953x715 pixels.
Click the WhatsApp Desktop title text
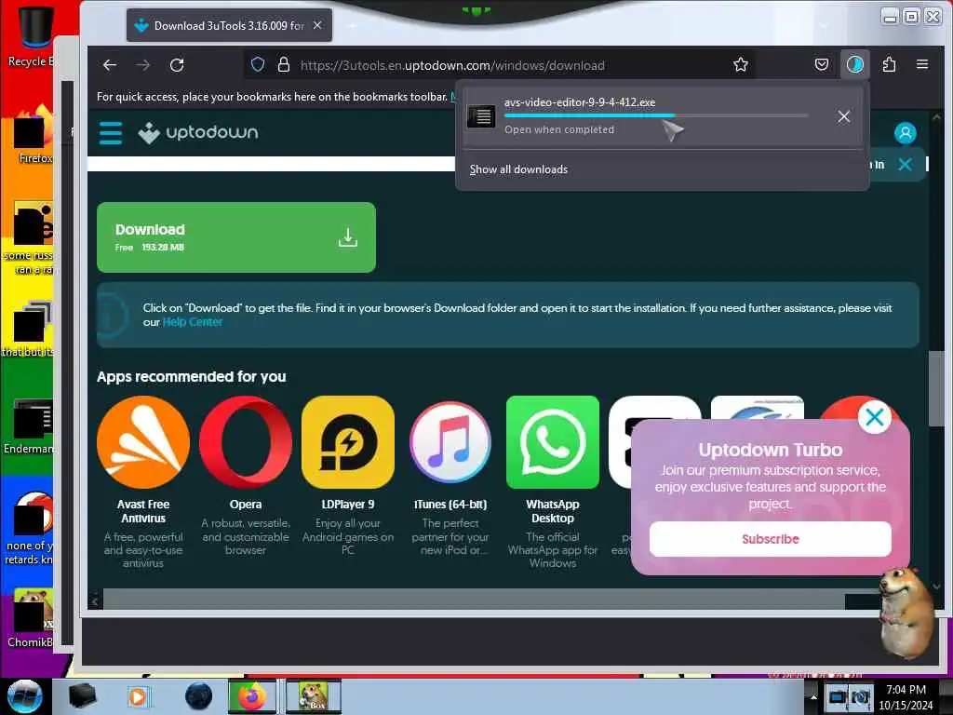pos(553,511)
